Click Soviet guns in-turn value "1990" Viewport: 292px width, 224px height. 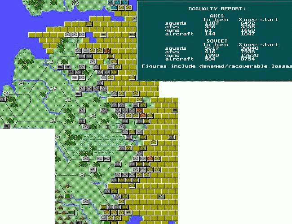click(x=212, y=56)
